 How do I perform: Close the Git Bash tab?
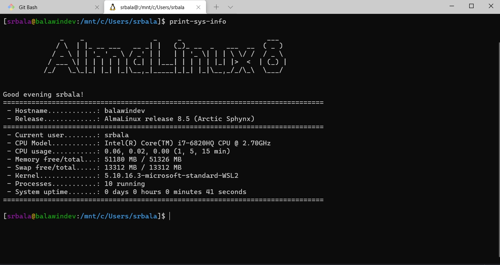pos(97,7)
